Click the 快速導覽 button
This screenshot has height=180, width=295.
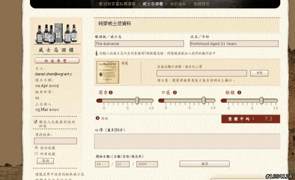click(x=57, y=61)
